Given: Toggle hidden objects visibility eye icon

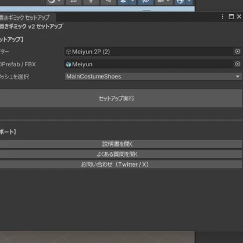Looking at the screenshot, I should 145,2.
